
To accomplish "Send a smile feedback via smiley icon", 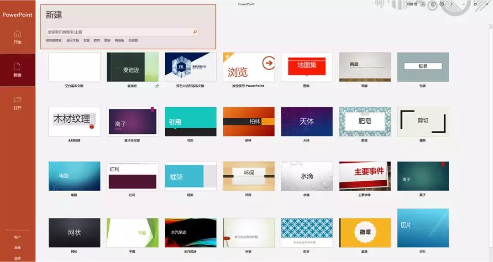I will pos(433,4).
